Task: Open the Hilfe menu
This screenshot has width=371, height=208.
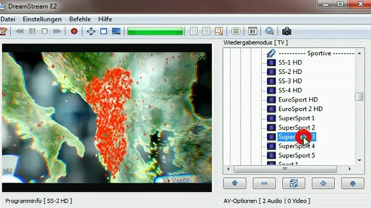Action: (105, 19)
